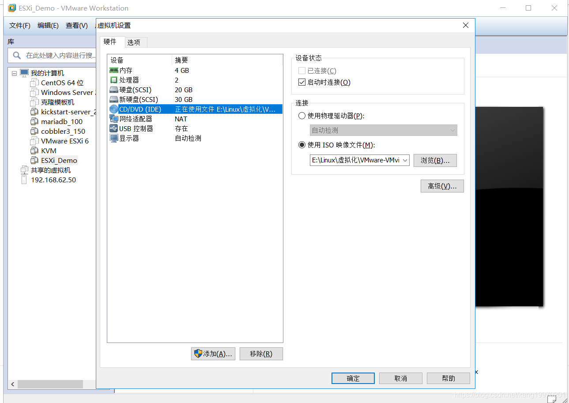
Task: Click the ESXi_Demo VM icon
Action: click(x=34, y=160)
